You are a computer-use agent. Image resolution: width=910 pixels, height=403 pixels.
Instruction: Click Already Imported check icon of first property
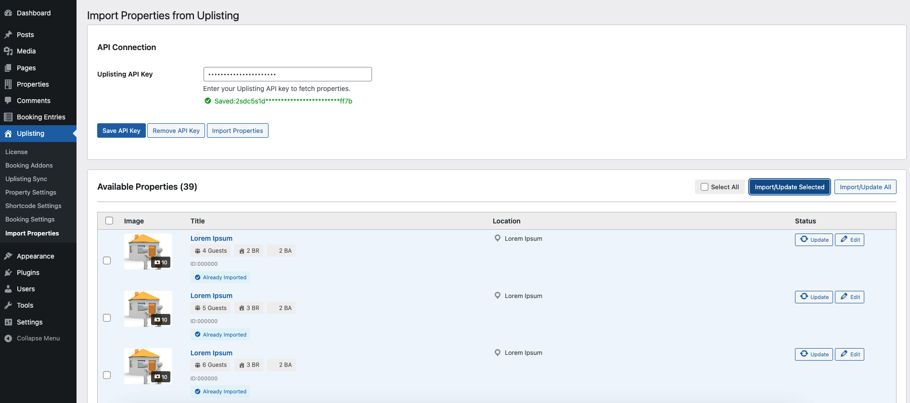(198, 277)
